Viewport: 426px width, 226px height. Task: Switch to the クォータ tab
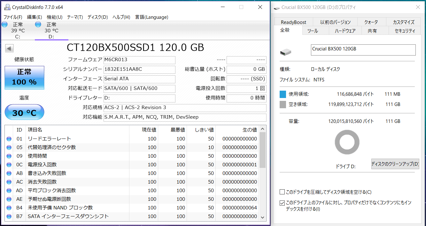click(371, 22)
